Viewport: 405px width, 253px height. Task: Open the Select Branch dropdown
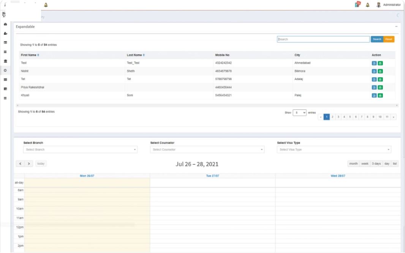(80, 150)
